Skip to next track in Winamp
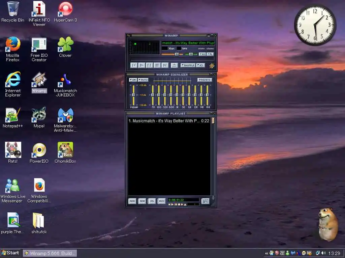Viewport: 345px width, 258px height. (x=165, y=65)
